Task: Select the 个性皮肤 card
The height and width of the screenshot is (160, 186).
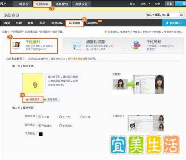Action: [x=34, y=46]
